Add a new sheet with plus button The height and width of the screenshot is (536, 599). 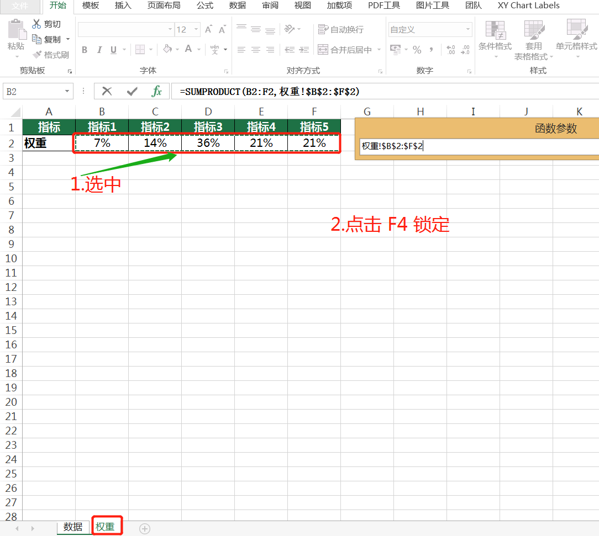click(x=145, y=529)
